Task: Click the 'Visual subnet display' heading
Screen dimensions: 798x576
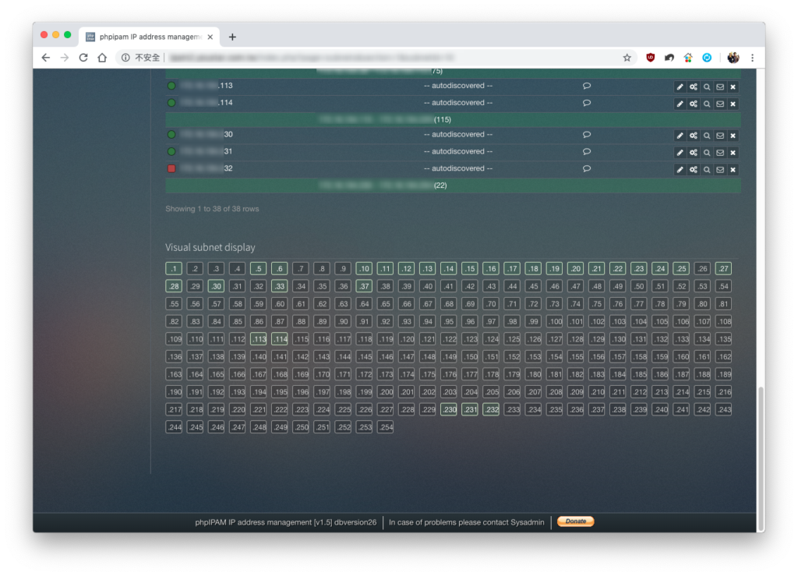Action: [x=210, y=247]
